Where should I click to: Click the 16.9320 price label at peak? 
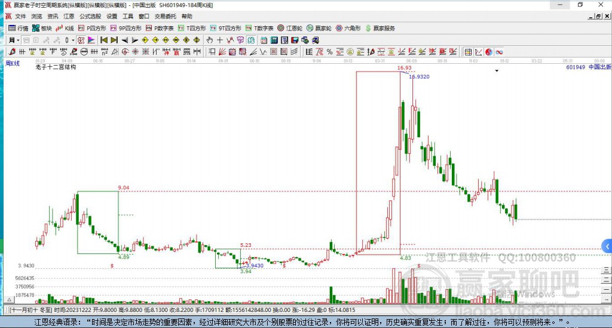coord(419,77)
